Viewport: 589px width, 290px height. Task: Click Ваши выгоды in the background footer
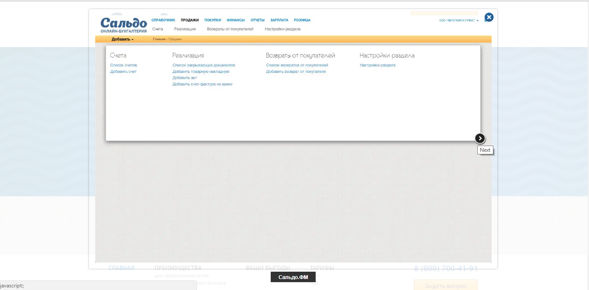coord(268,268)
